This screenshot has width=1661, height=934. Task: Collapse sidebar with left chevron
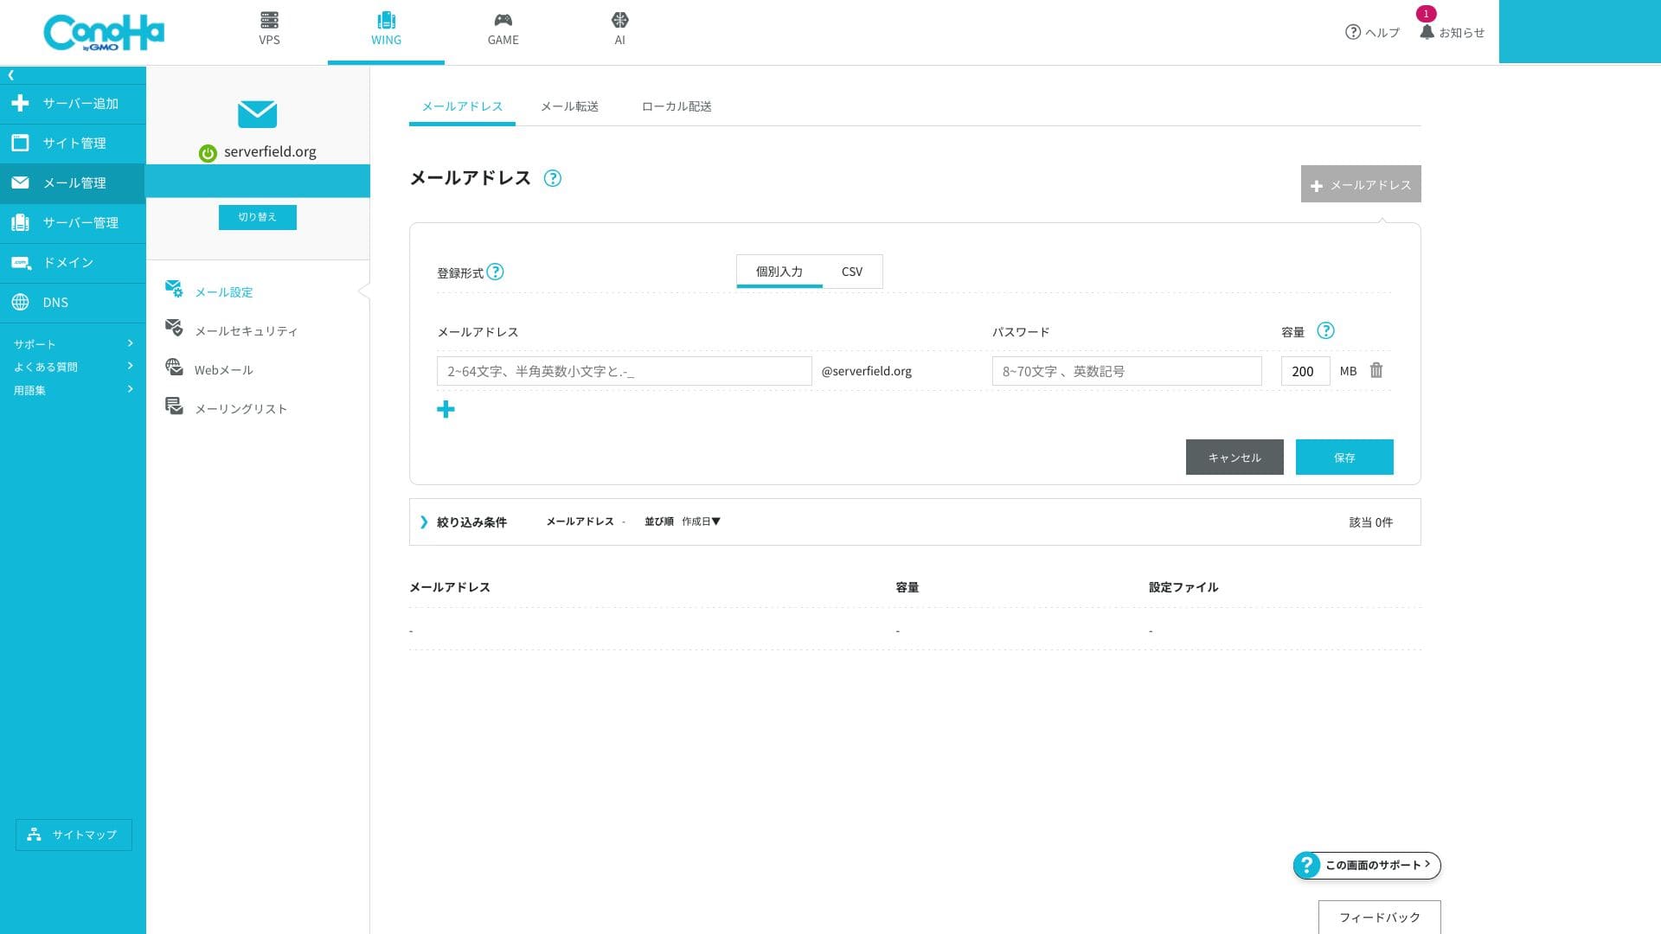tap(11, 75)
